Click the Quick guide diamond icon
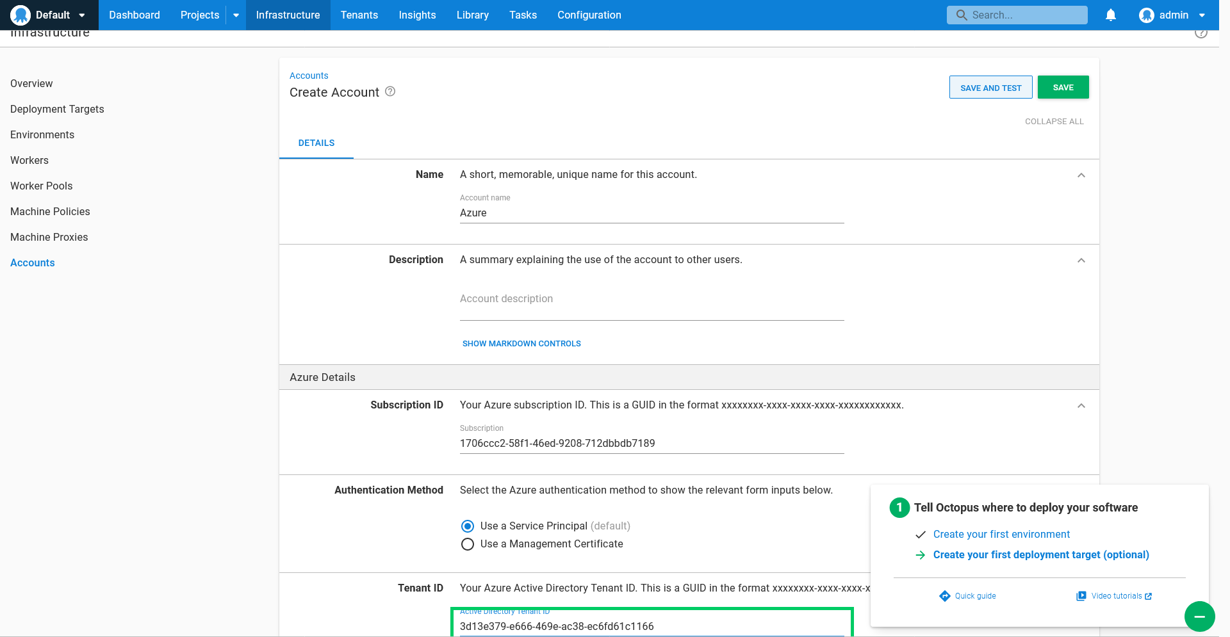 pos(945,596)
